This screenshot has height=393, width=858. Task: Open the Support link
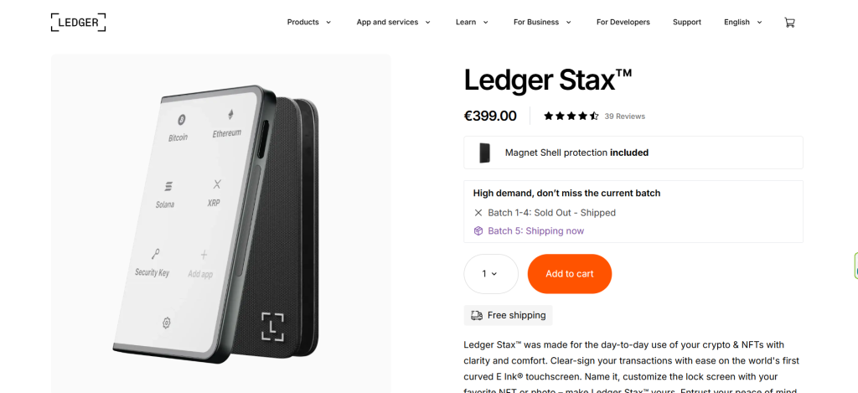click(687, 23)
